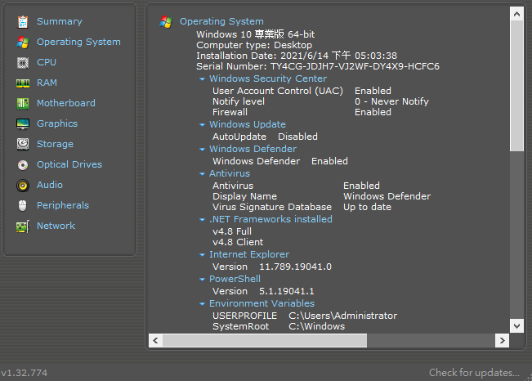Open the Summary section
Screen dimensions: 532x381
click(60, 21)
